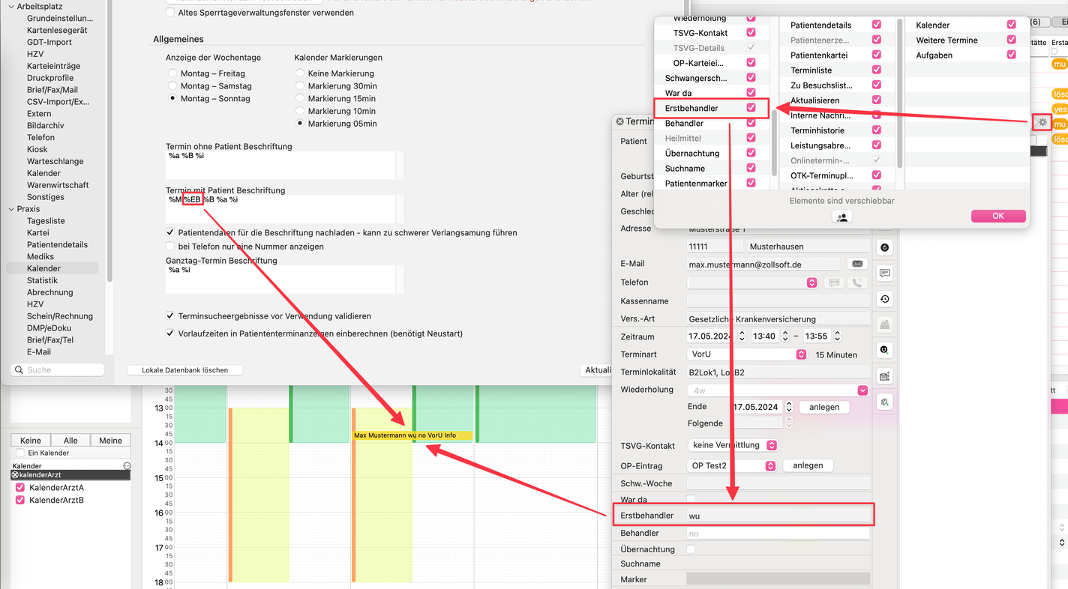Click the circular refresh icon in the appointment sidebar
The height and width of the screenshot is (589, 1068).
(x=885, y=248)
